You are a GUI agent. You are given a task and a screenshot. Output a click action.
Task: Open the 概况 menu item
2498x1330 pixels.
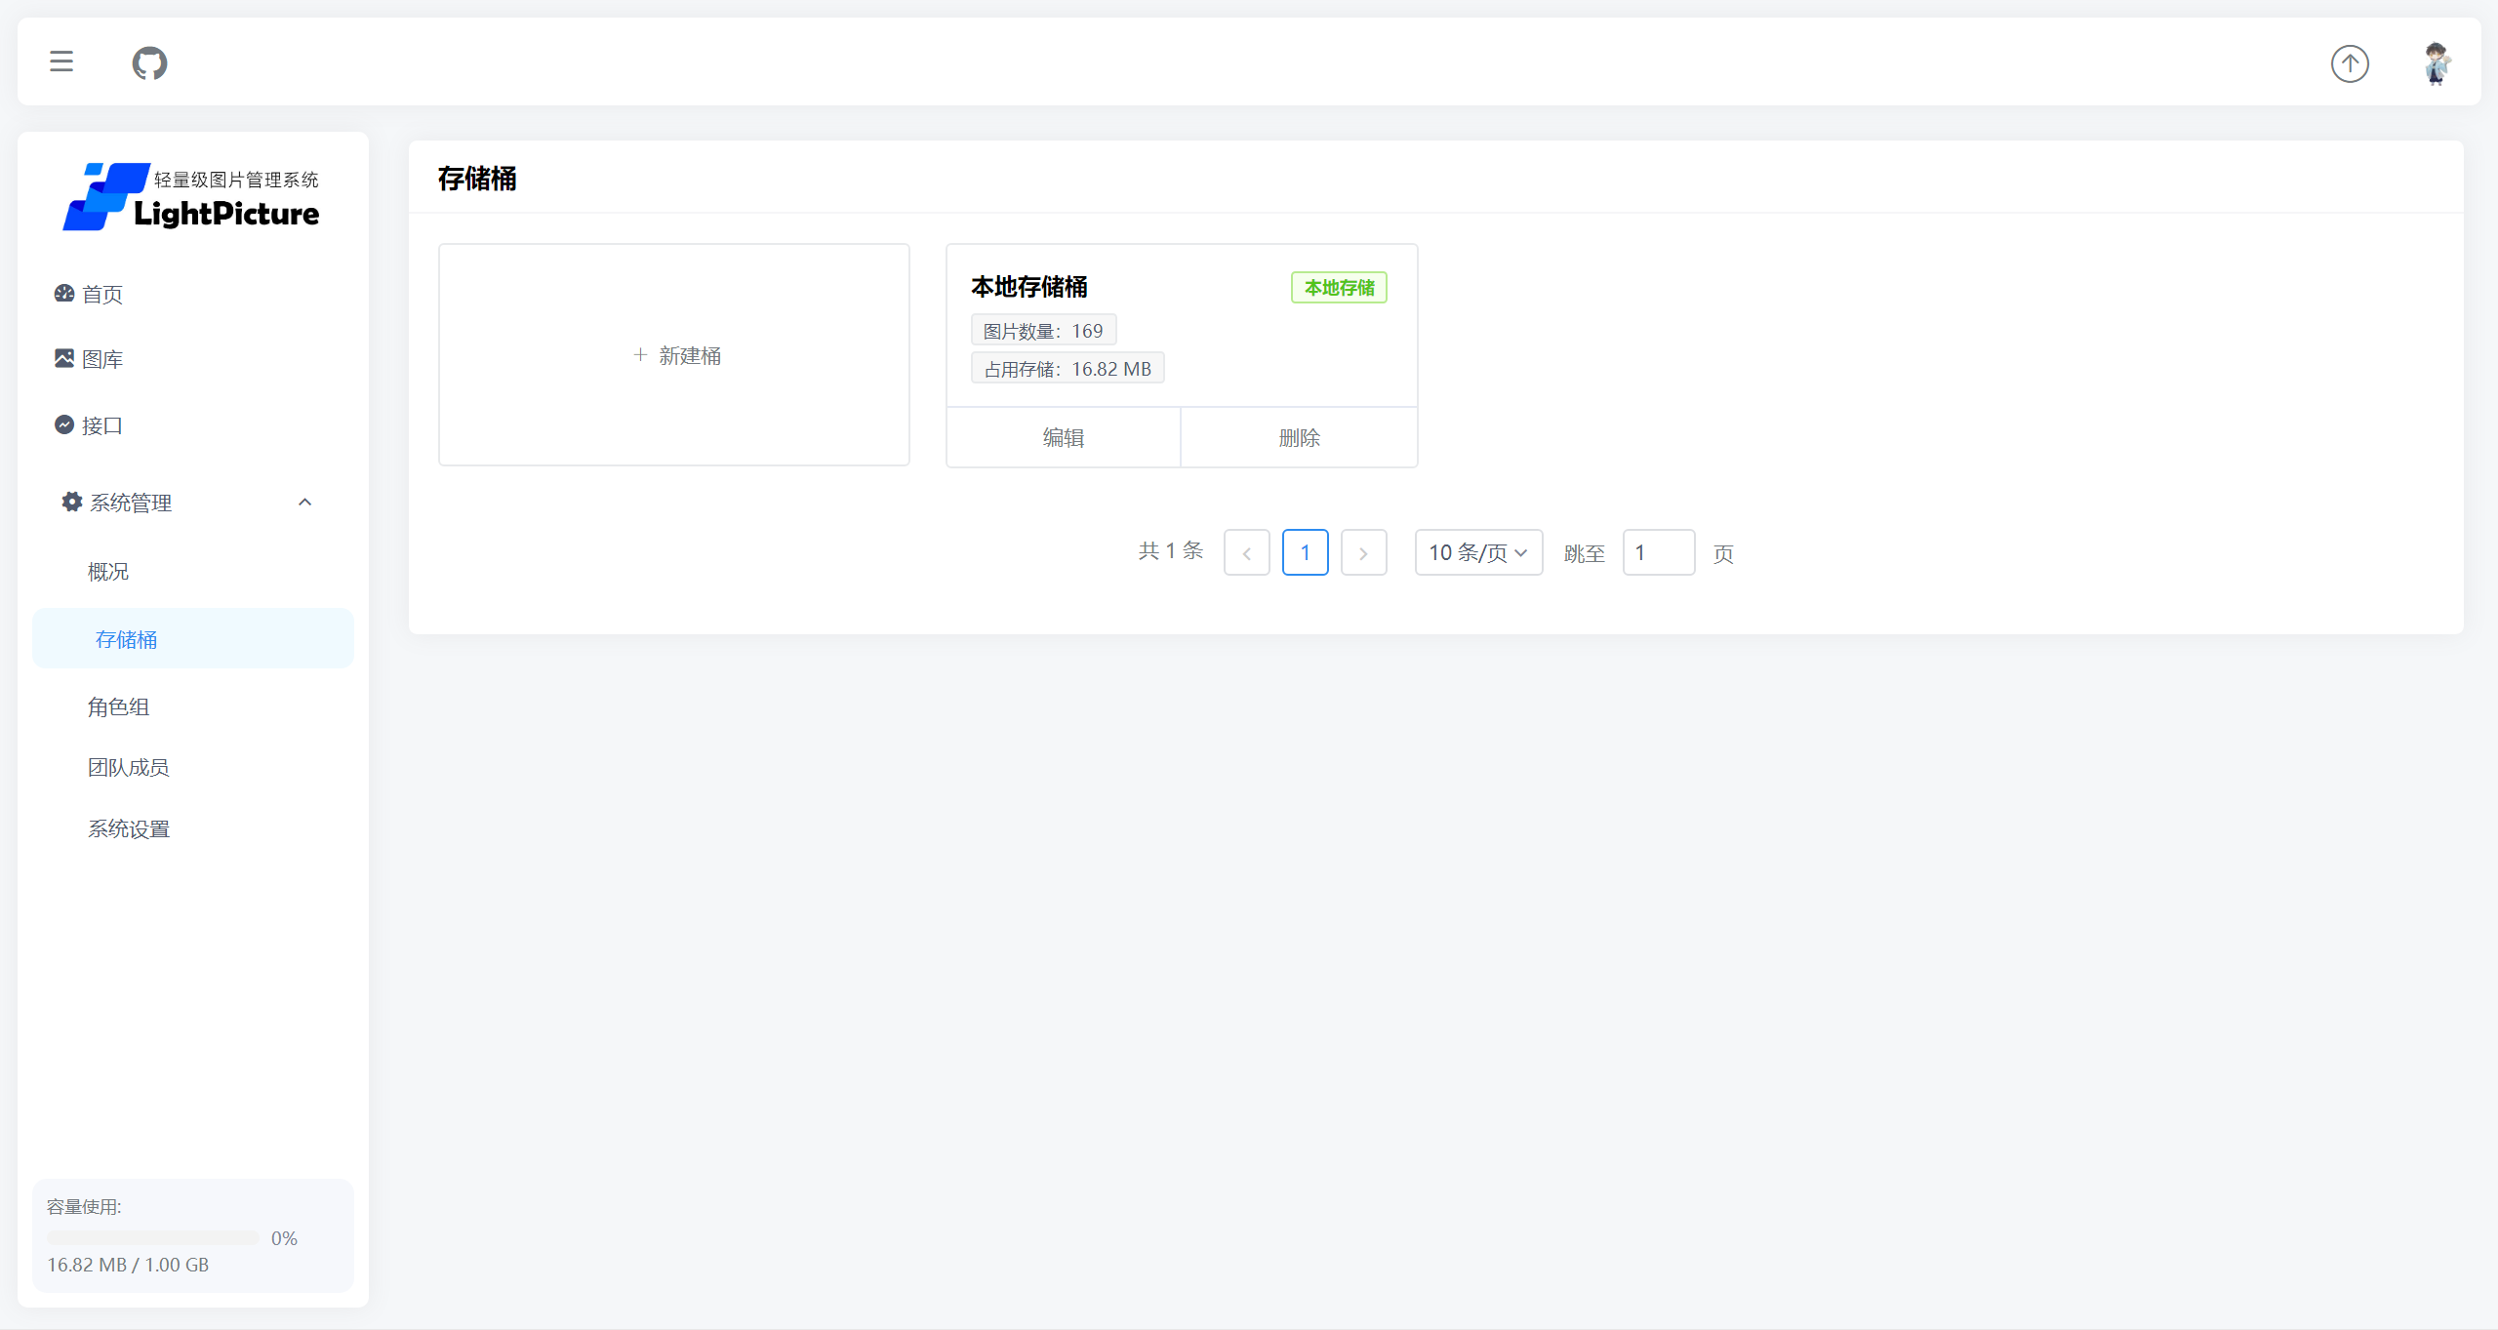108,572
